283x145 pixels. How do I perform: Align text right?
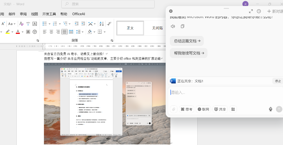click(58, 32)
